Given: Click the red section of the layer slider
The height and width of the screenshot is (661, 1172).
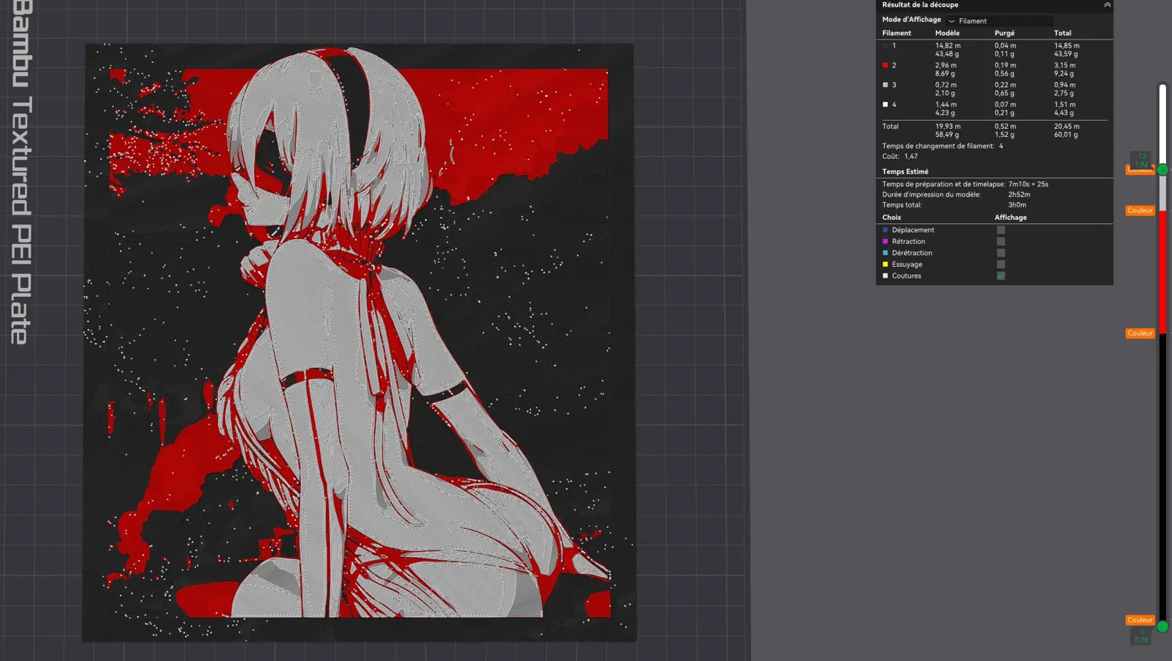Looking at the screenshot, I should [1162, 271].
